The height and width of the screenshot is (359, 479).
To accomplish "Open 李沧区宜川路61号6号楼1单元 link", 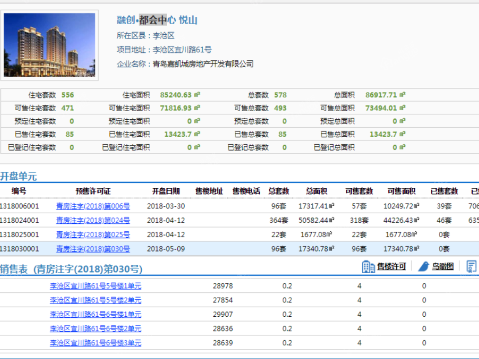I will click(95, 314).
